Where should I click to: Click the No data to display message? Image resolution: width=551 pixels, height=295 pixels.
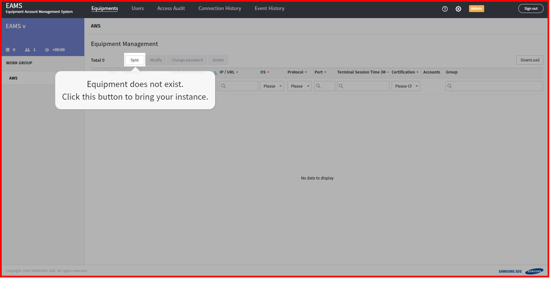coord(317,178)
